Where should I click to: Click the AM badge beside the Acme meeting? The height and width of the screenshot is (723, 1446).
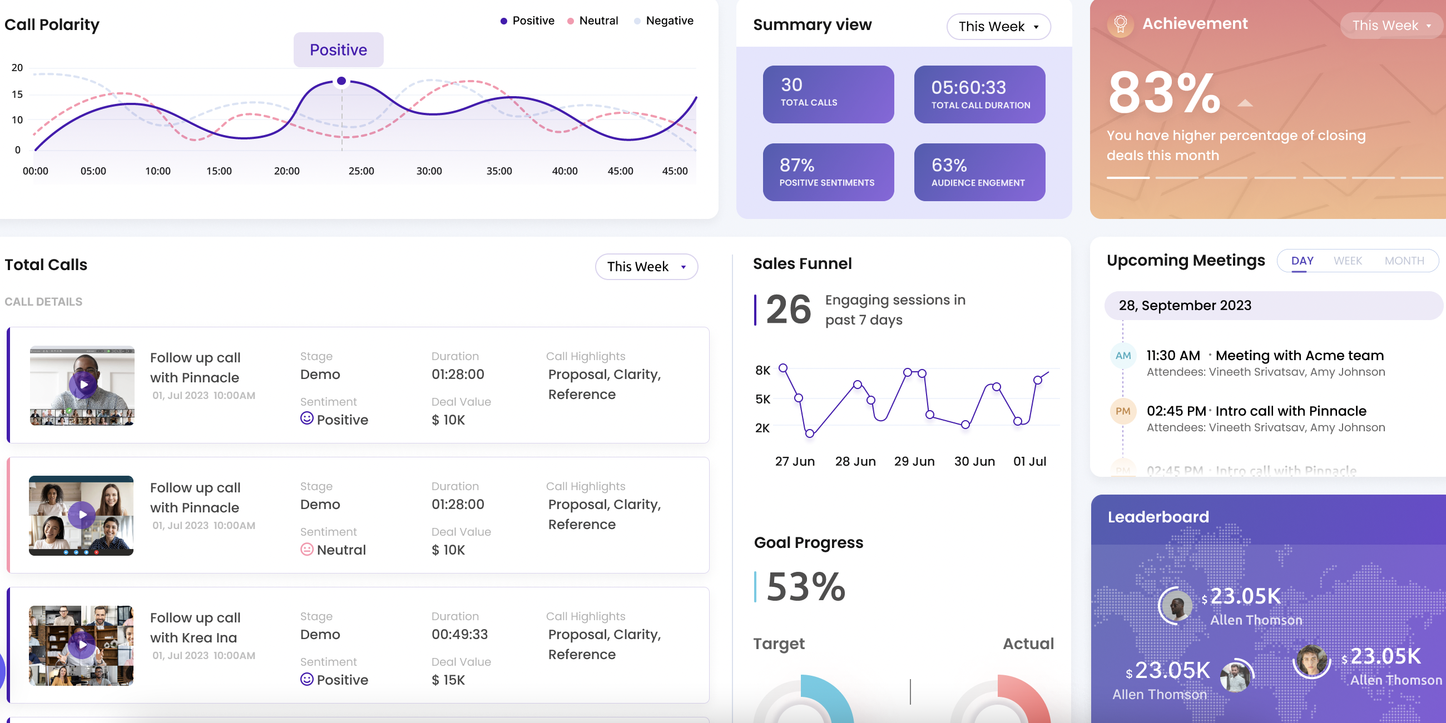pyautogui.click(x=1124, y=356)
